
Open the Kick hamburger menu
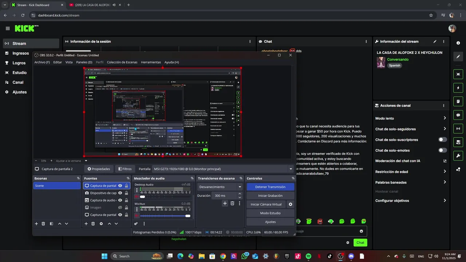(8, 28)
